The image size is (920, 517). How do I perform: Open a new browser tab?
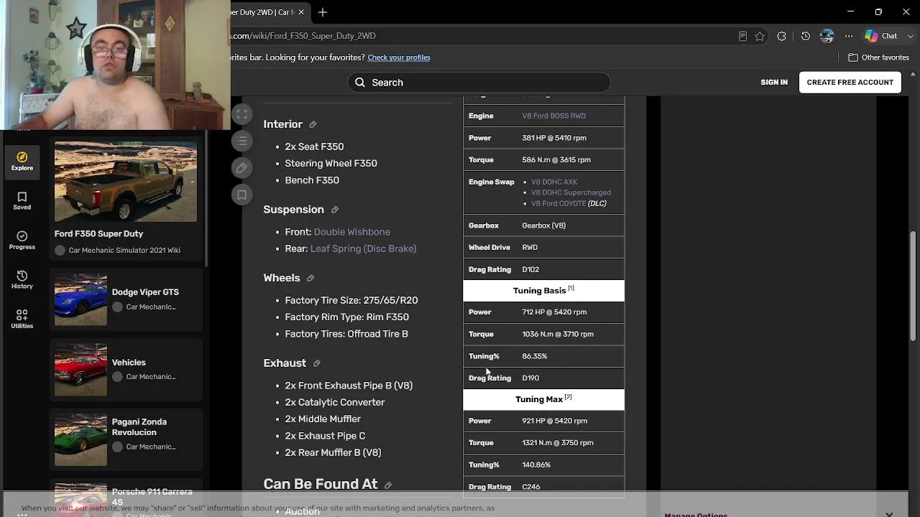[323, 12]
